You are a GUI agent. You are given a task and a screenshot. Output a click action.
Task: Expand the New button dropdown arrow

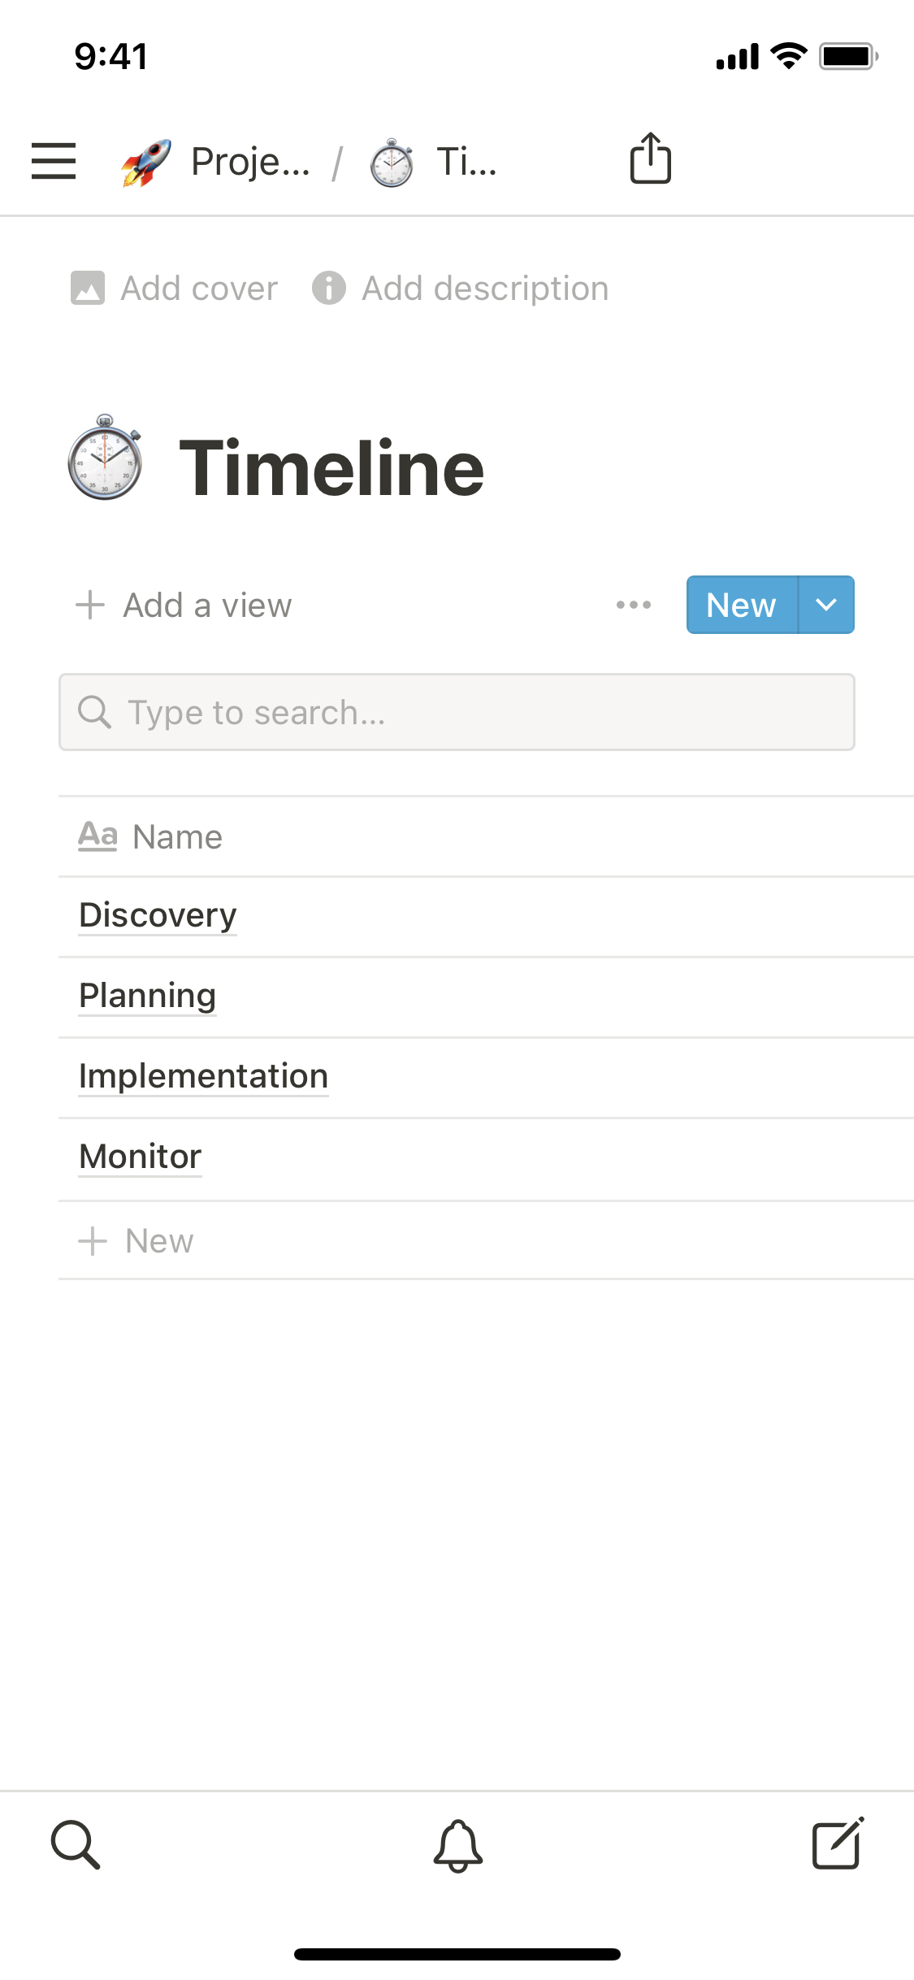click(x=826, y=605)
